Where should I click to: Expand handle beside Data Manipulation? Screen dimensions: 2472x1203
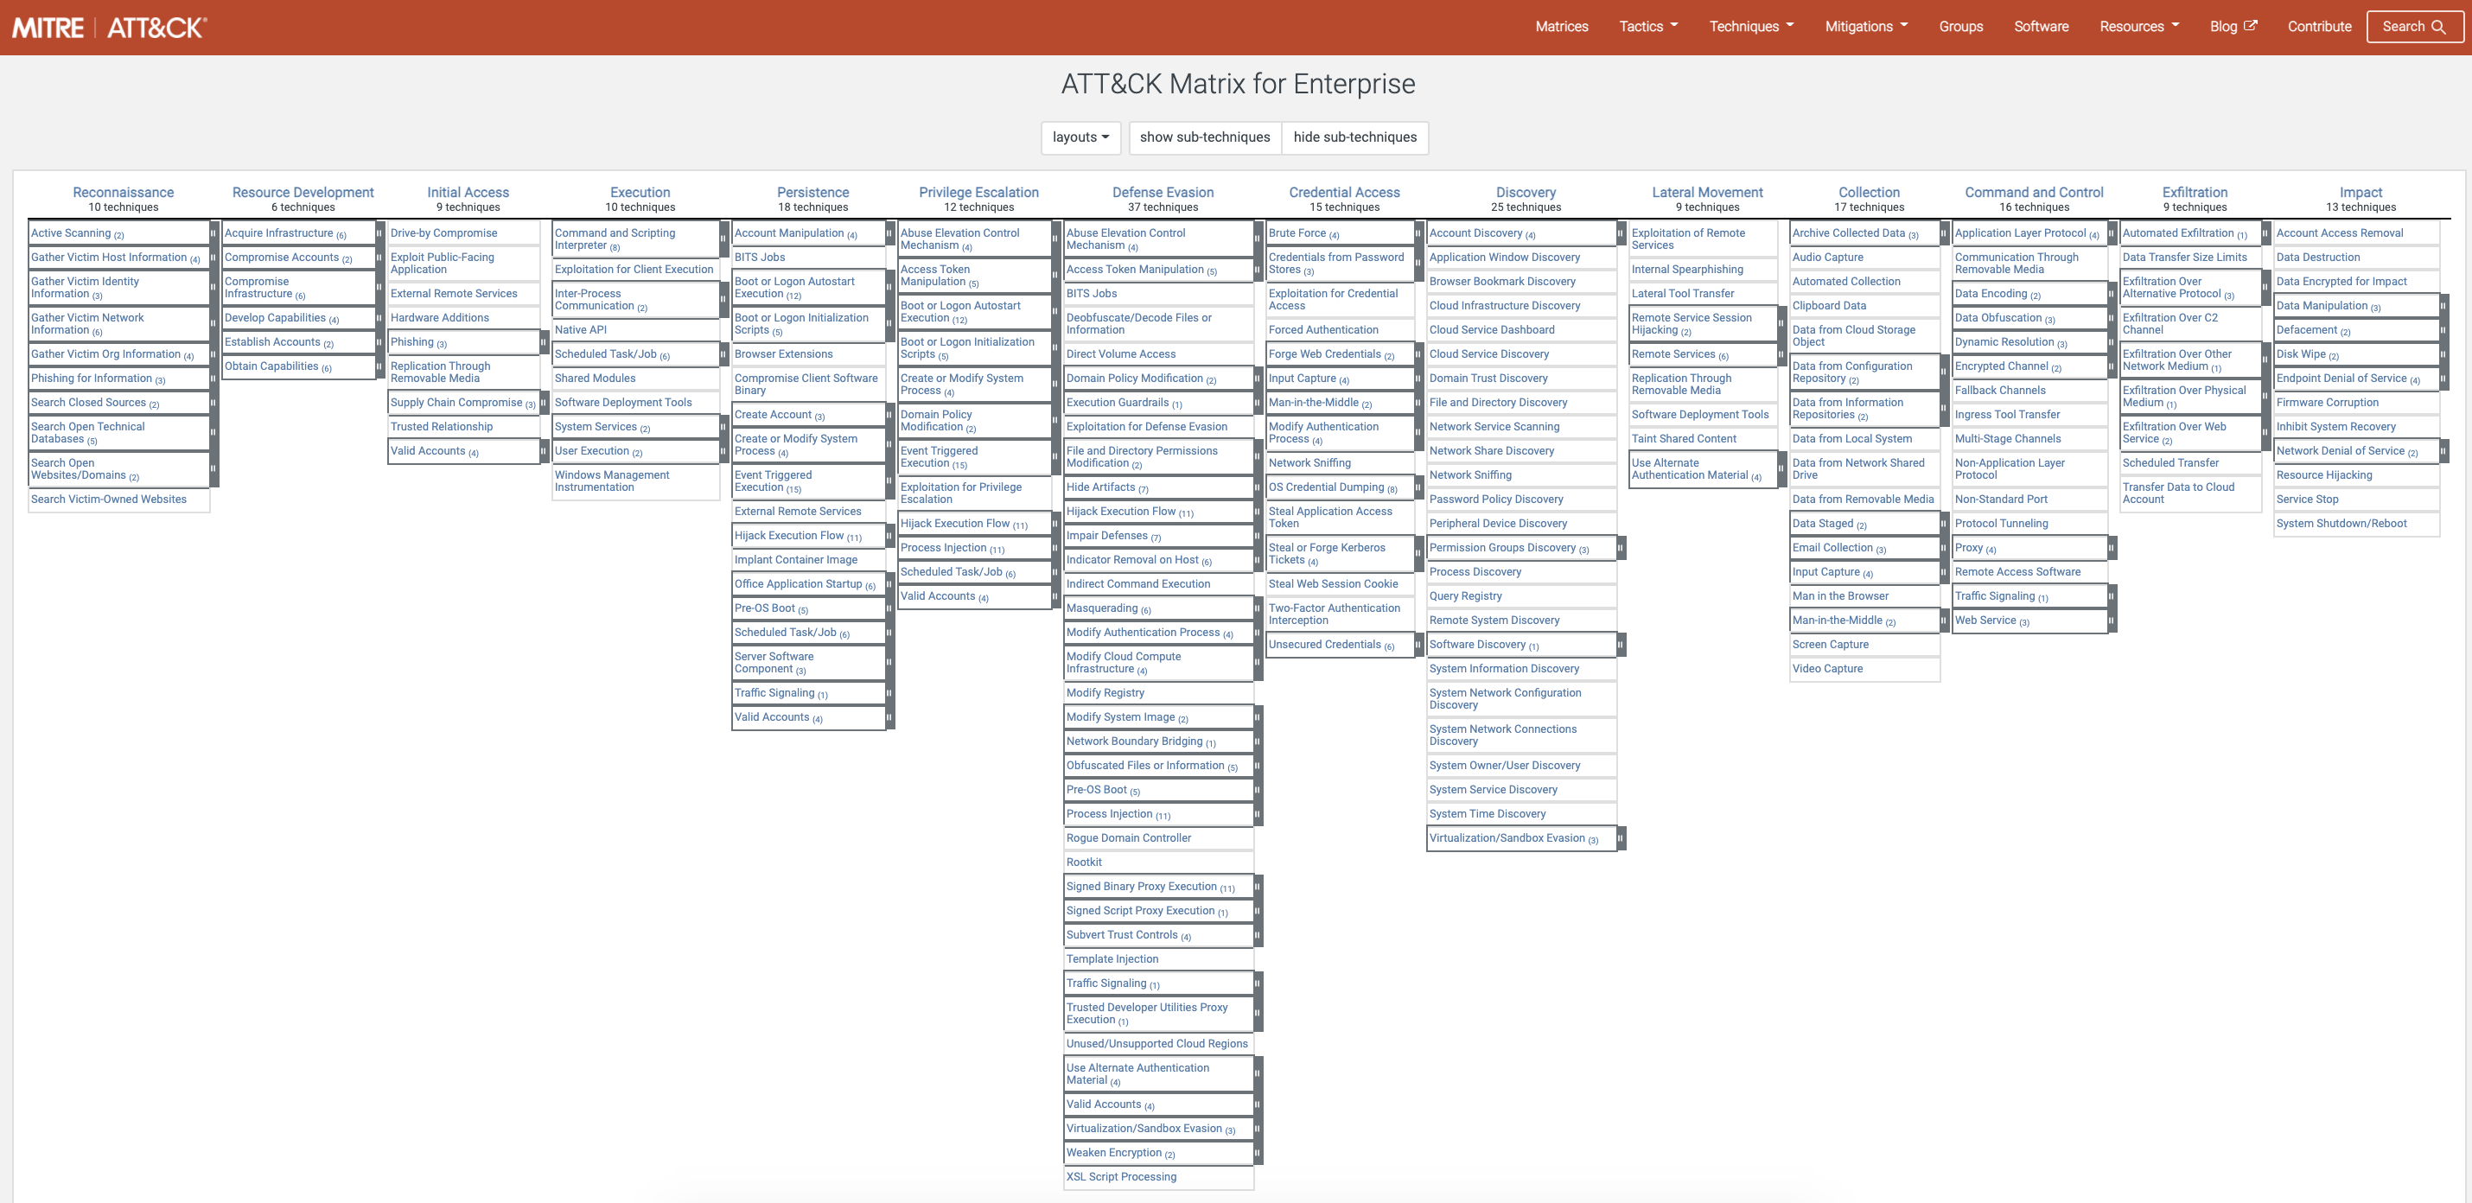tap(2444, 306)
